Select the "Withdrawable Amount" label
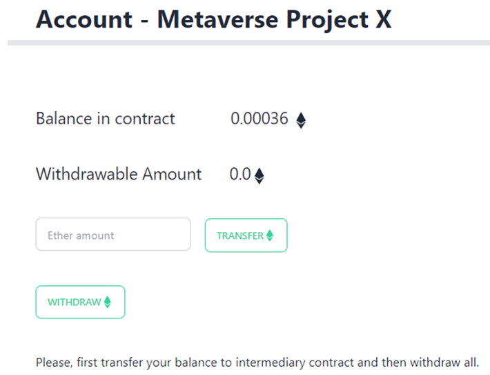This screenshot has height=375, width=490. click(119, 174)
